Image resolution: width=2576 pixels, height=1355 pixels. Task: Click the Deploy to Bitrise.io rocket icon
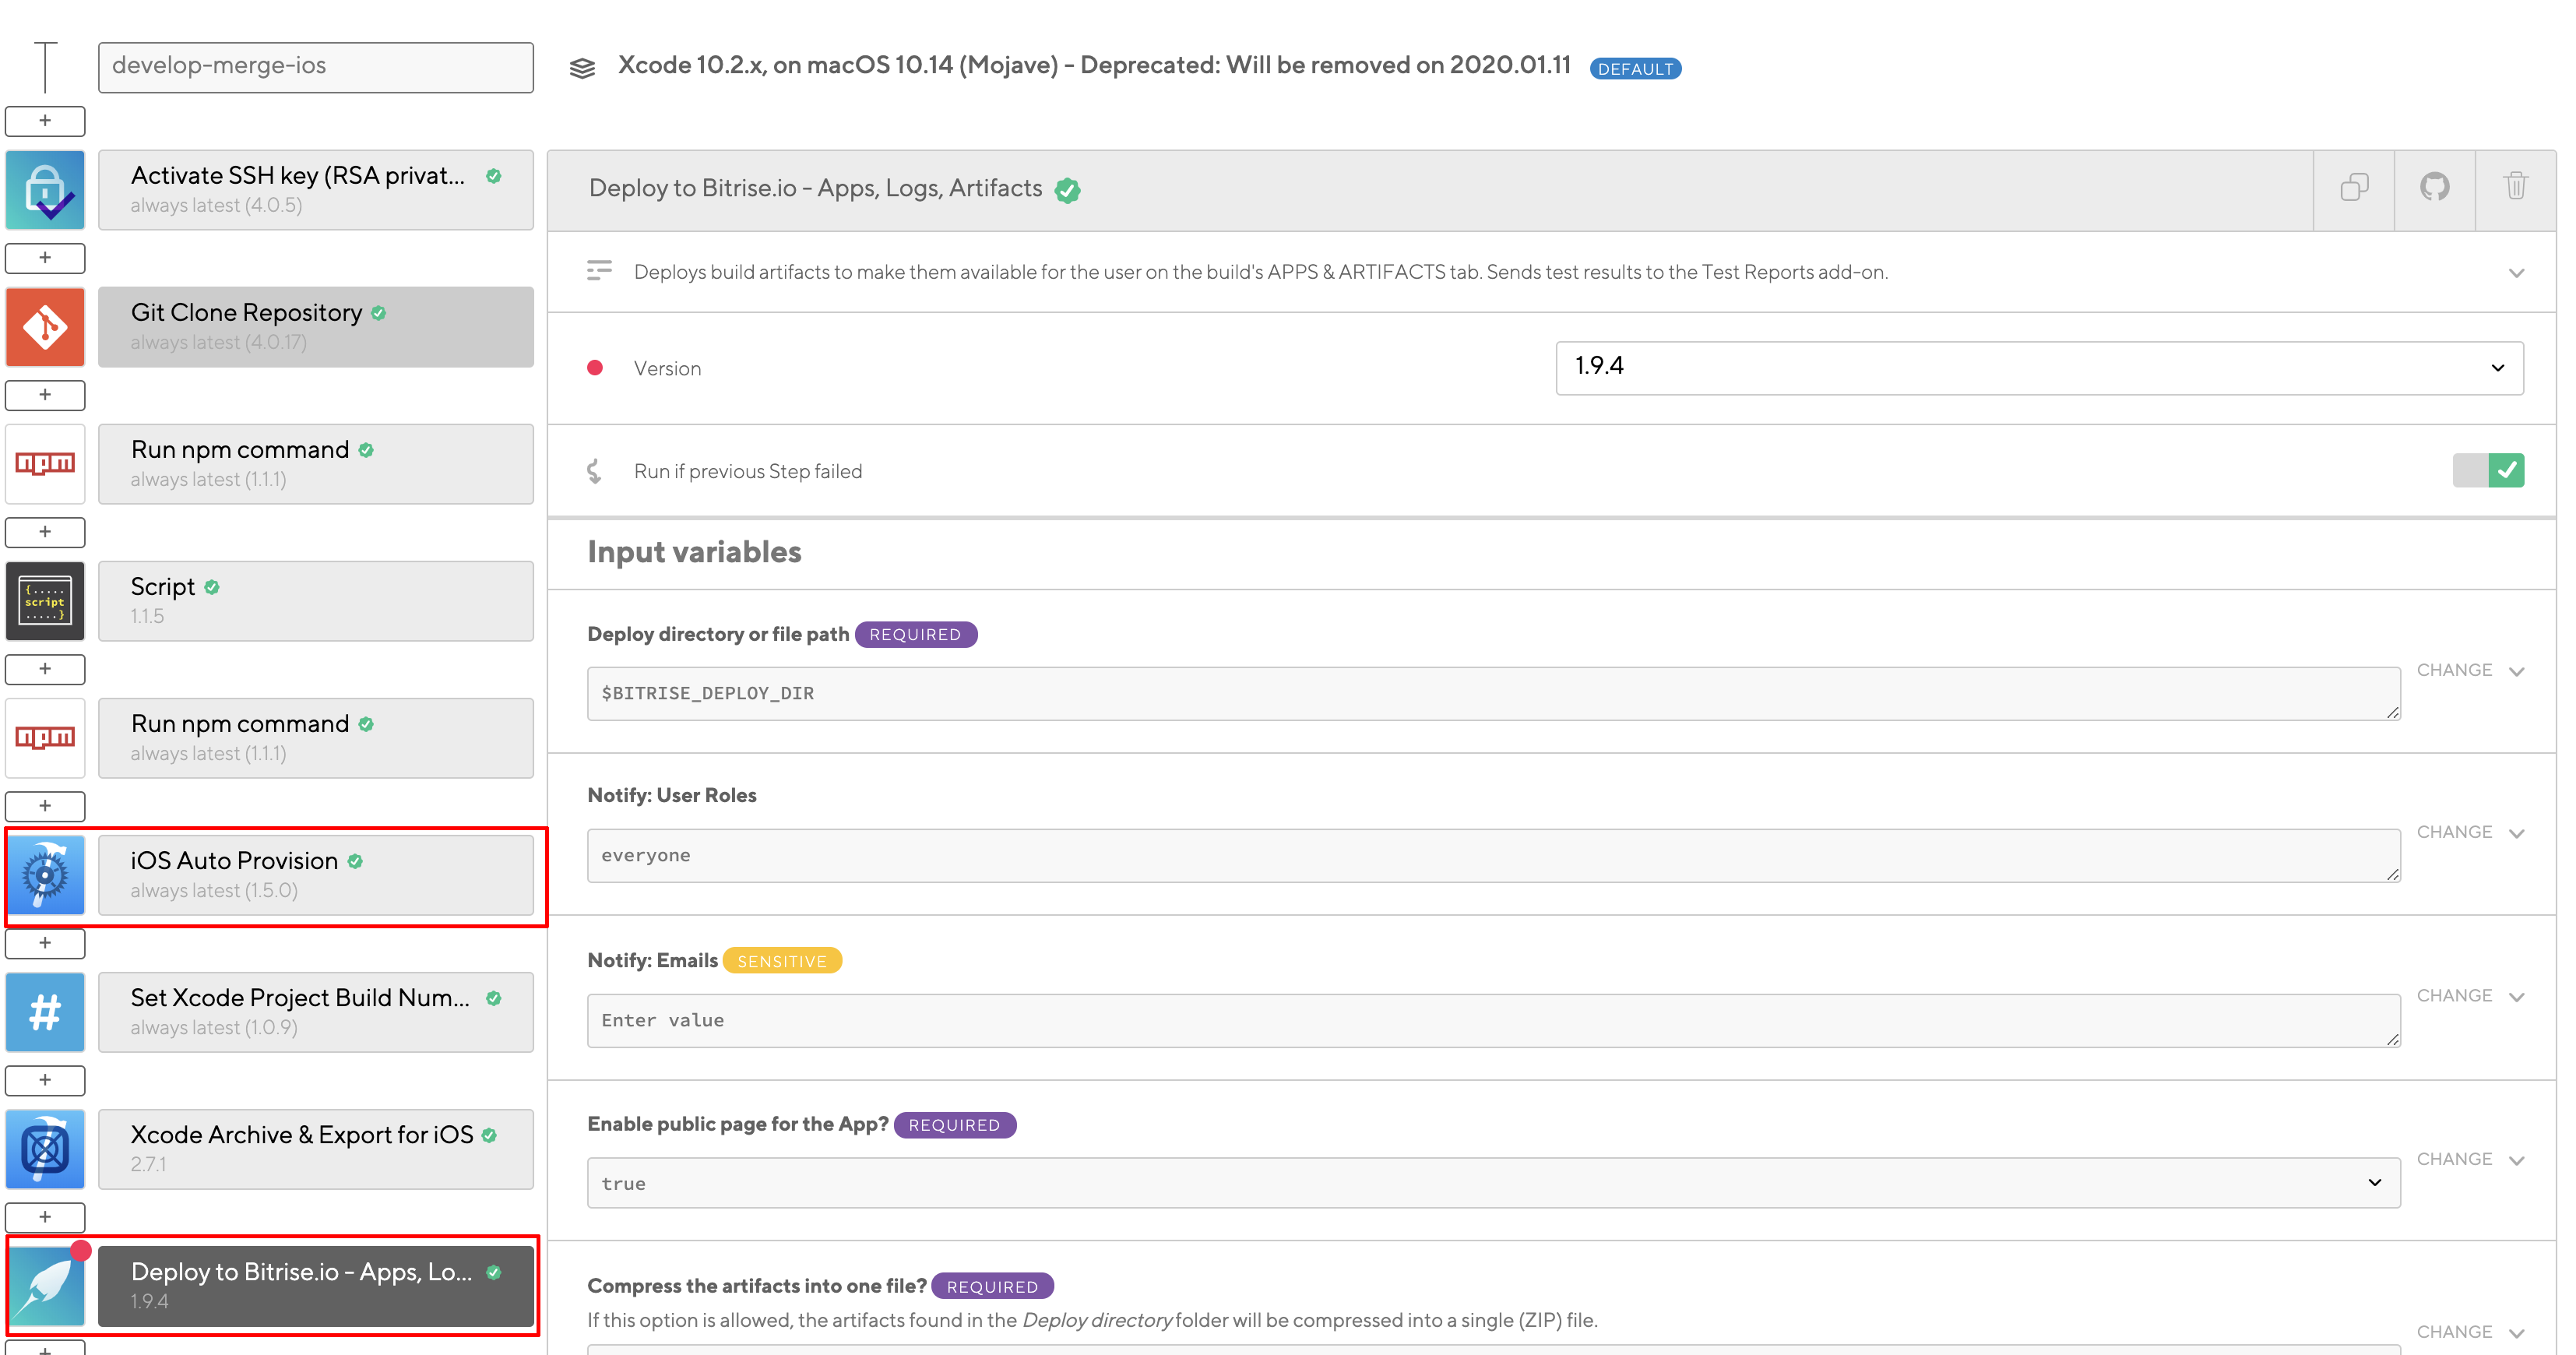[x=45, y=1286]
